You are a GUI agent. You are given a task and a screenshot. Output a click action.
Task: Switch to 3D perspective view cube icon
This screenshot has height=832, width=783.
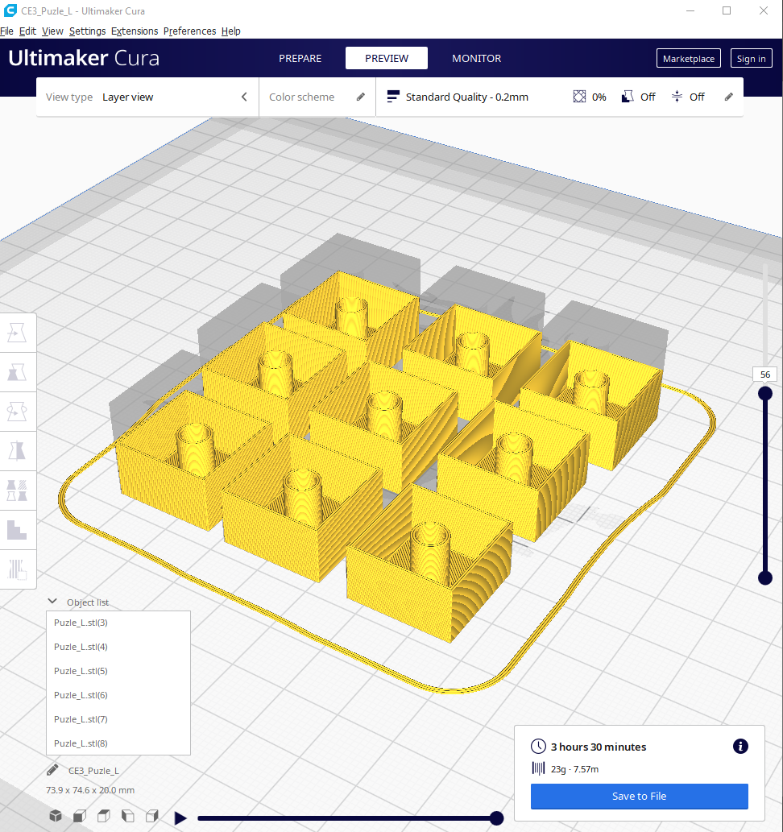point(56,816)
